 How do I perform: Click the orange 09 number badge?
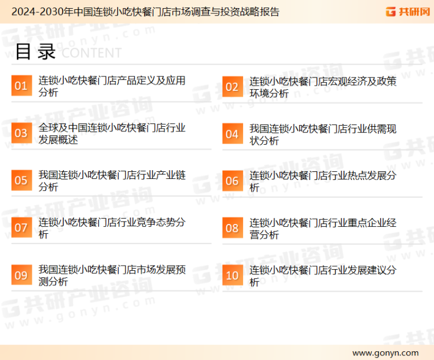point(21,275)
